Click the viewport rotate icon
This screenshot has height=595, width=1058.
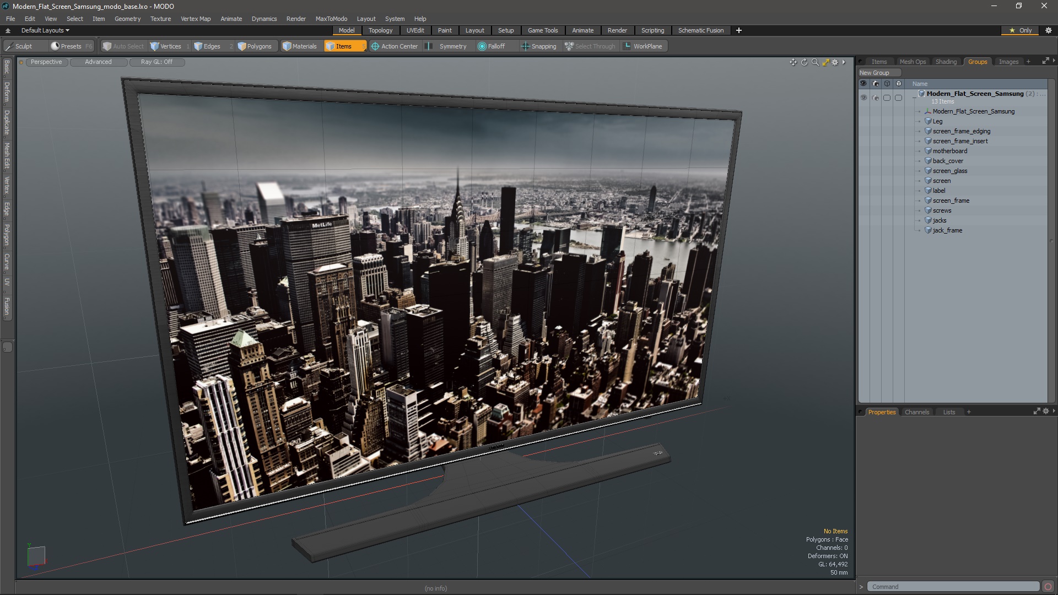pos(804,62)
